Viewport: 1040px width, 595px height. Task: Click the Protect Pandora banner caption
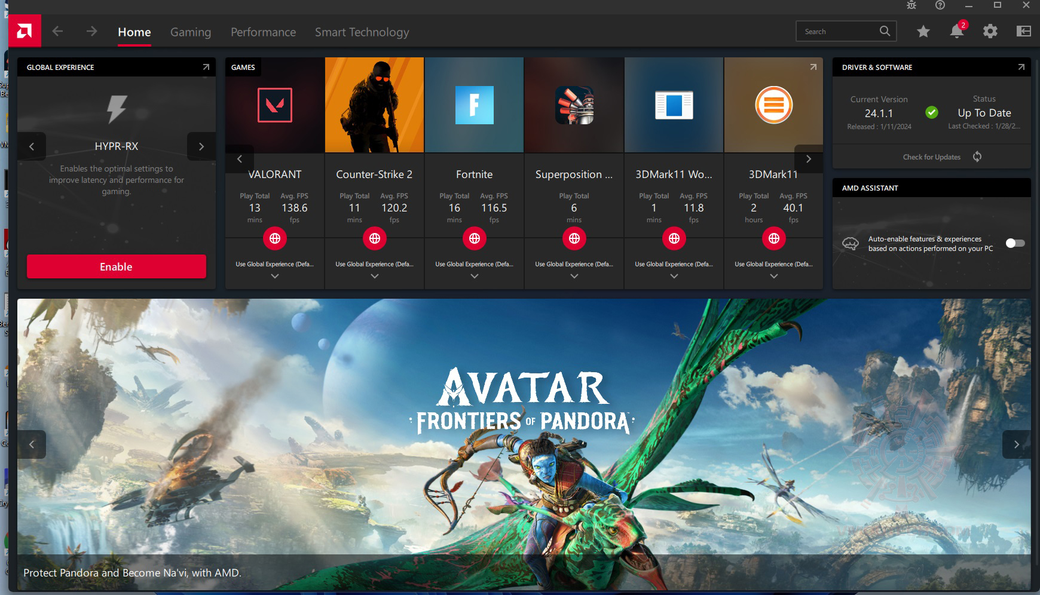(132, 572)
